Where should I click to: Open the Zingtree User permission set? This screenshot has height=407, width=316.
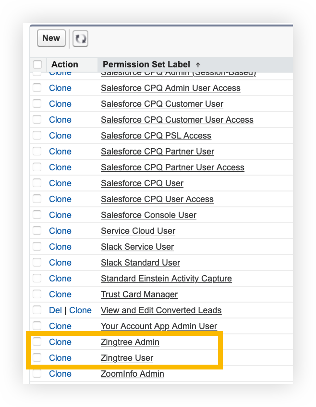pyautogui.click(x=126, y=358)
